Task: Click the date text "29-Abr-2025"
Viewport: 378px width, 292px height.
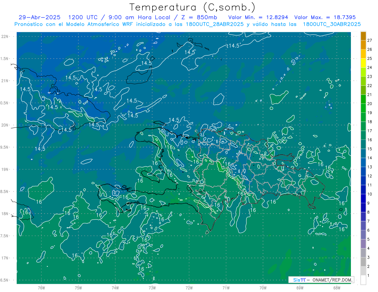Action: pos(39,17)
